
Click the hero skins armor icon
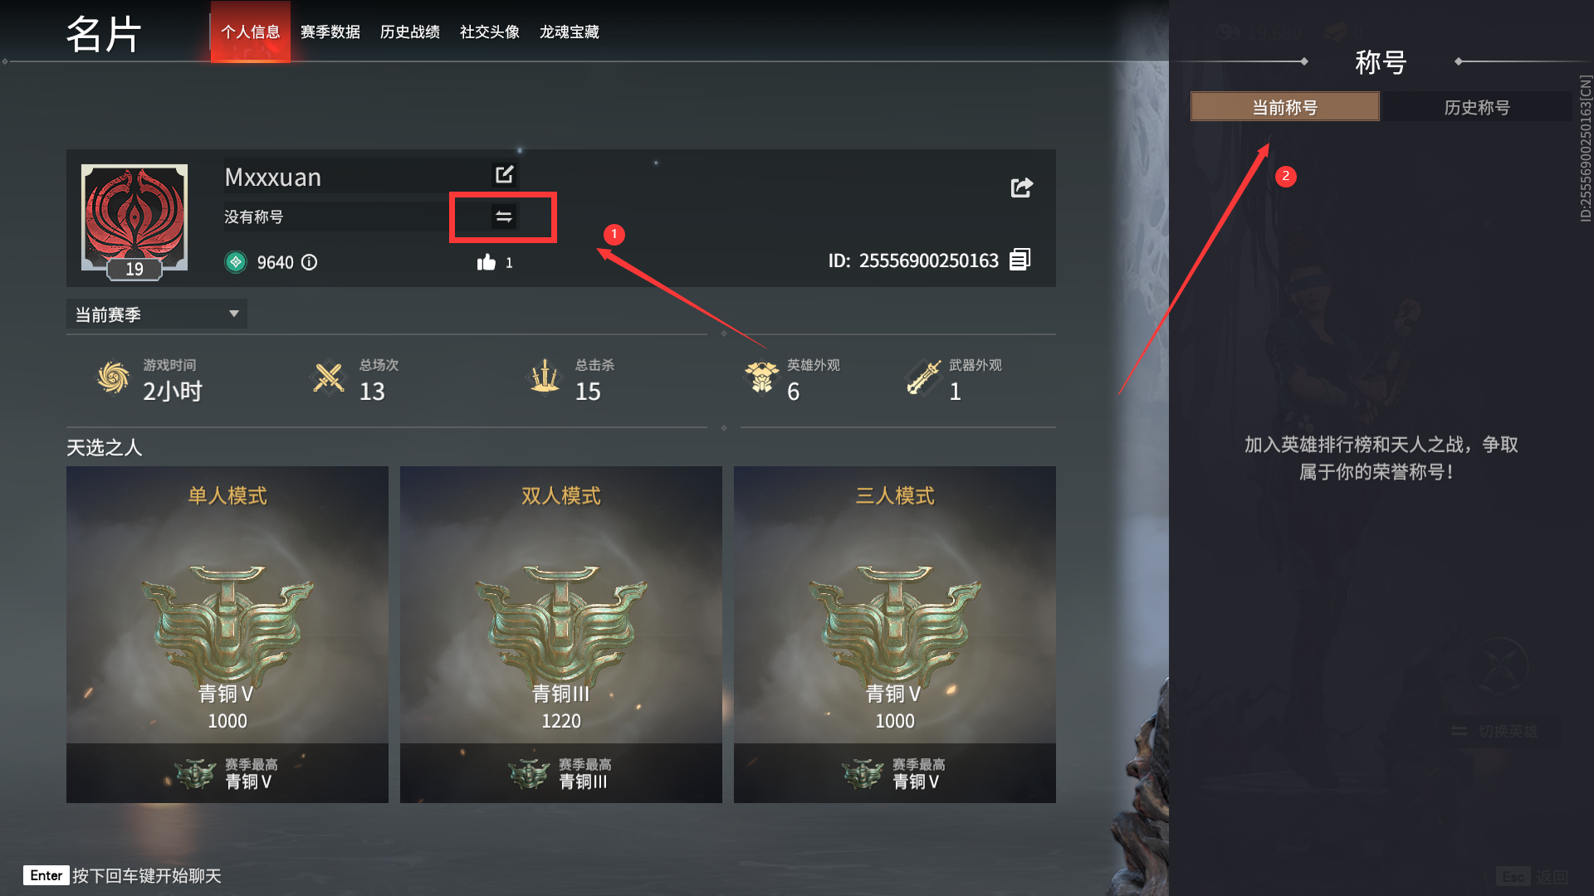(761, 377)
